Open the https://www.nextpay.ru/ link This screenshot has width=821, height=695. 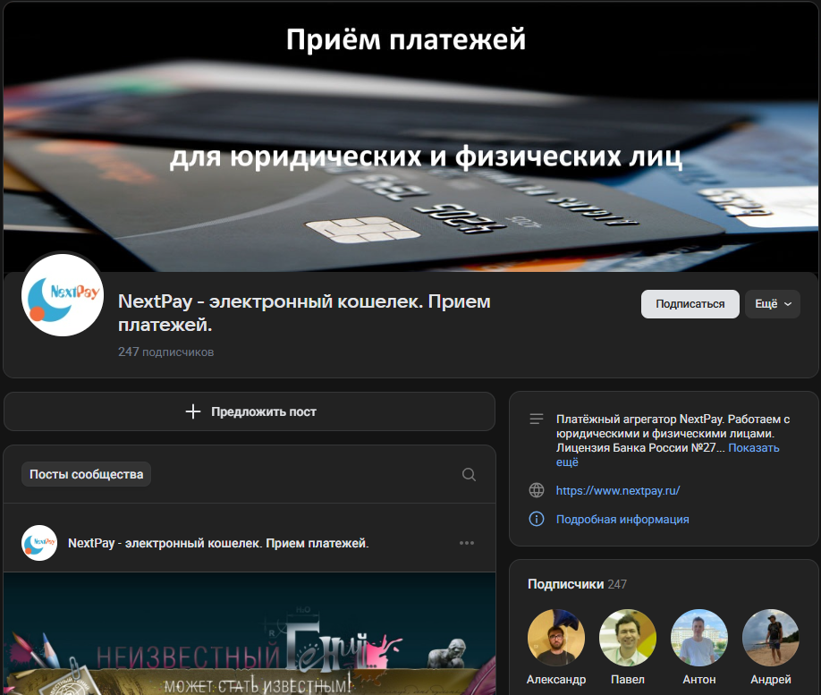618,490
